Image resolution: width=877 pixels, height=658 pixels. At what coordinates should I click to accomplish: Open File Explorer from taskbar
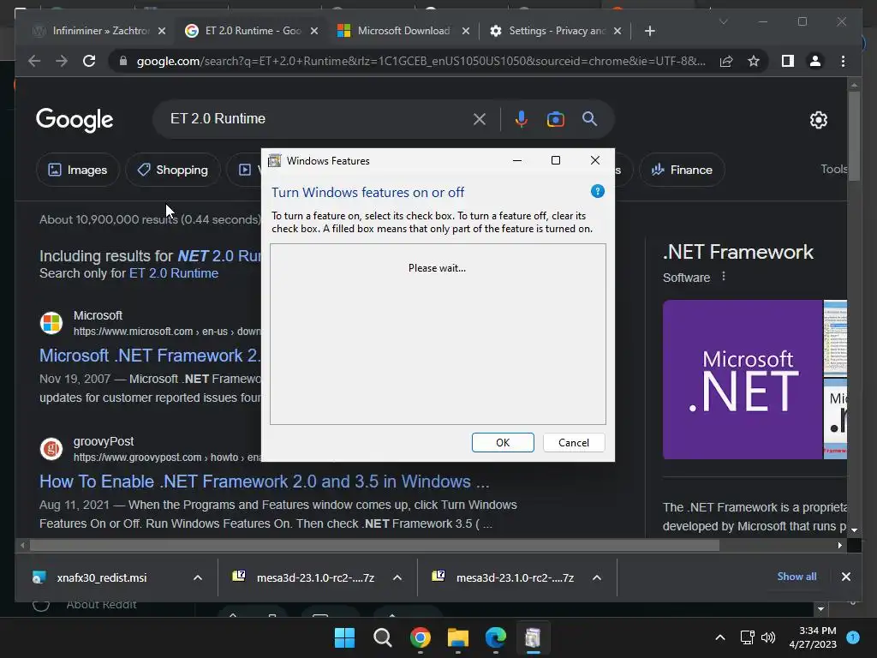(x=458, y=637)
